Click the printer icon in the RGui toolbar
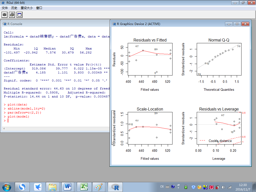This screenshot has height=192, width=256. coord(12,15)
